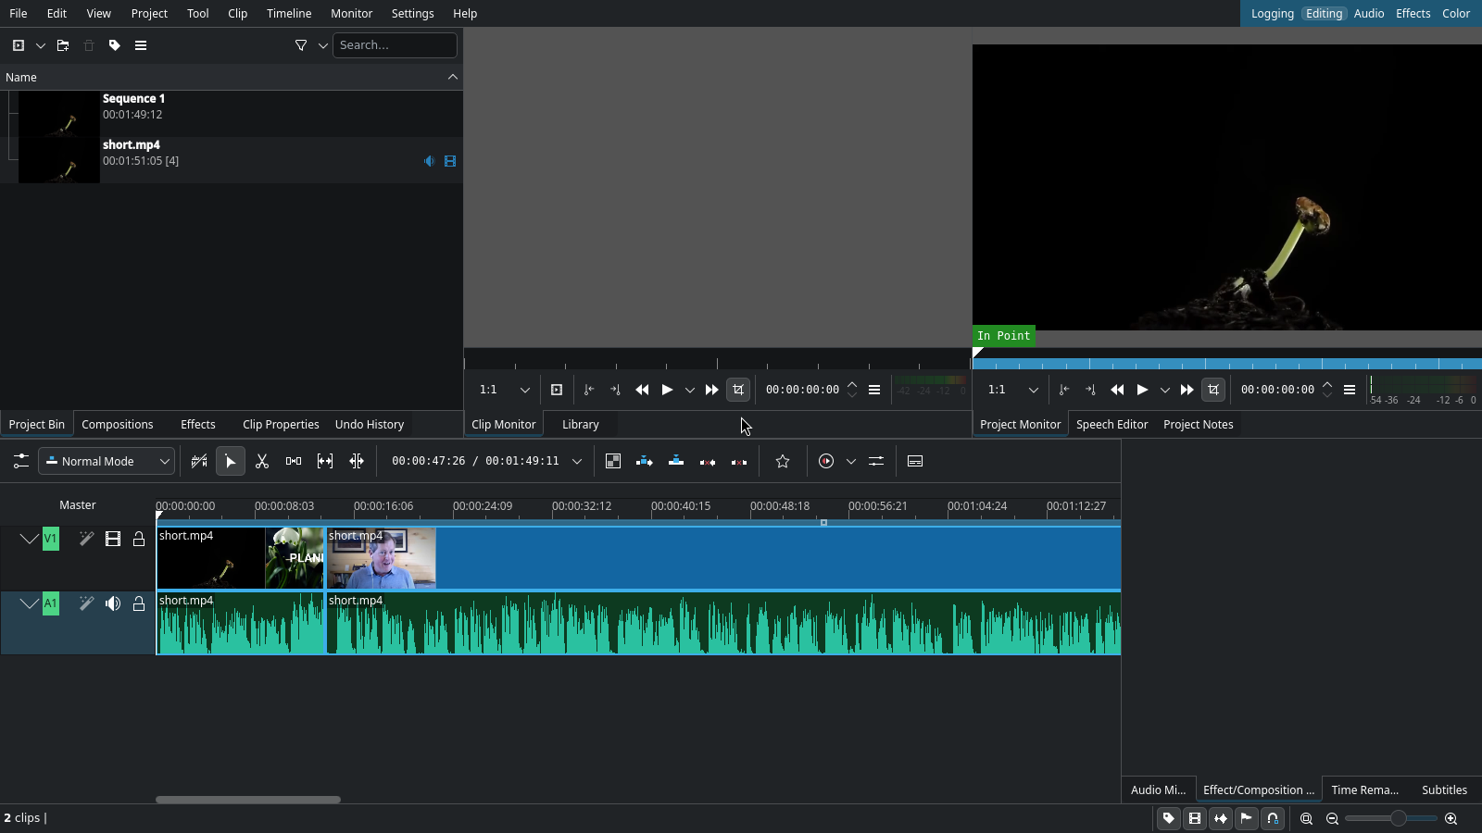The image size is (1482, 833).
Task: Toggle snapping magnet in status bar
Action: coord(1273,818)
